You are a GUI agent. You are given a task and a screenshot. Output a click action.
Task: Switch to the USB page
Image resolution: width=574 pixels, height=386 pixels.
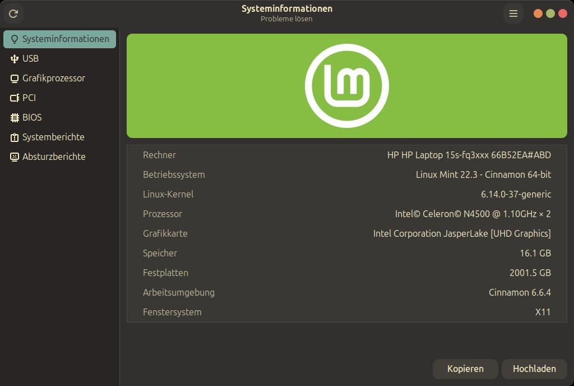tap(59, 58)
